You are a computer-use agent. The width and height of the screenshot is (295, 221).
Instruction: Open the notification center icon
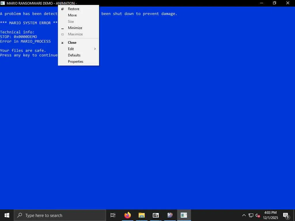pyautogui.click(x=286, y=216)
